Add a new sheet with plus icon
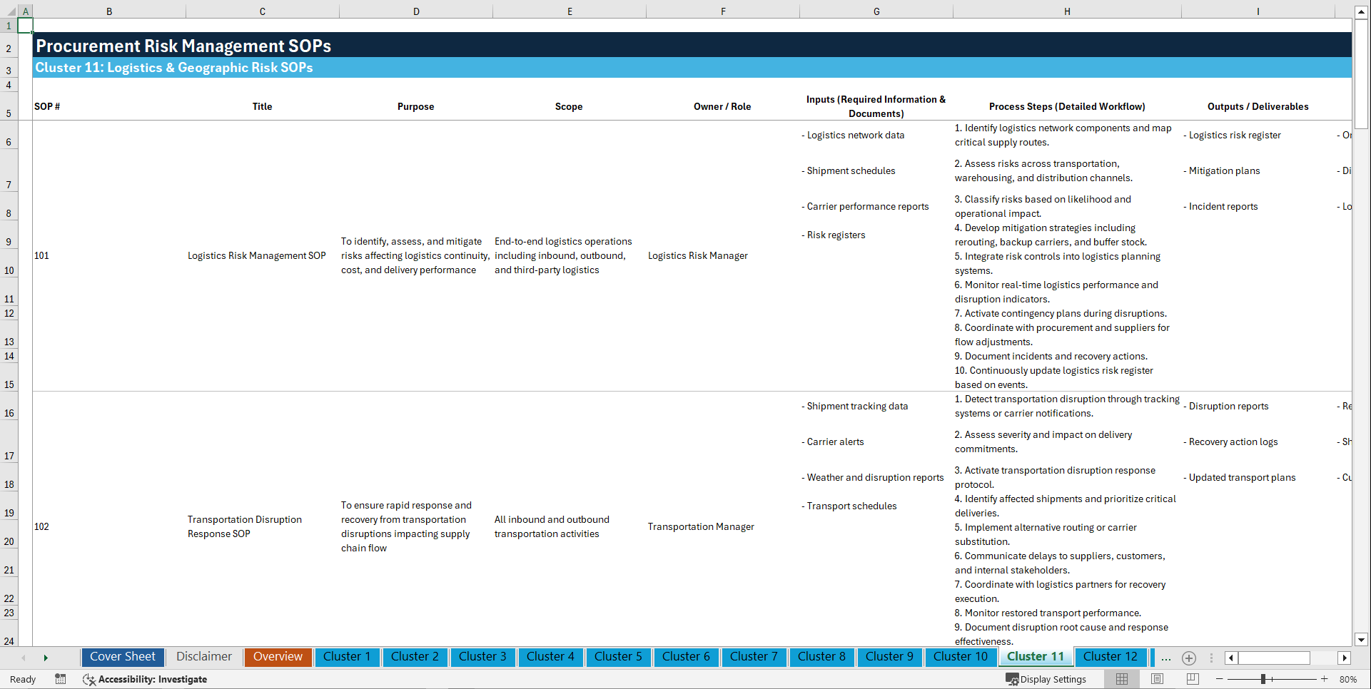The width and height of the screenshot is (1371, 689). 1189,658
